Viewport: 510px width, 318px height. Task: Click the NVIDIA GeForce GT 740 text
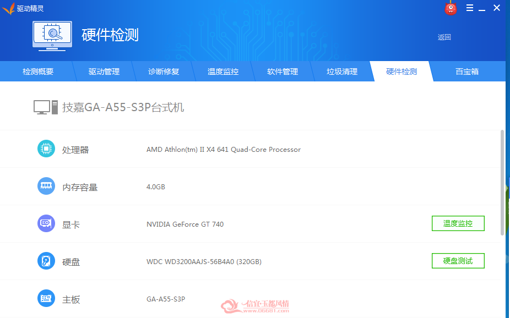(x=185, y=224)
